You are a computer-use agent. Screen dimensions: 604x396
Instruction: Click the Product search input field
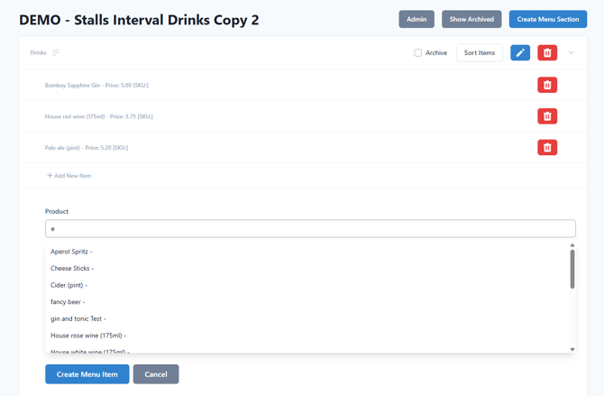pyautogui.click(x=310, y=229)
